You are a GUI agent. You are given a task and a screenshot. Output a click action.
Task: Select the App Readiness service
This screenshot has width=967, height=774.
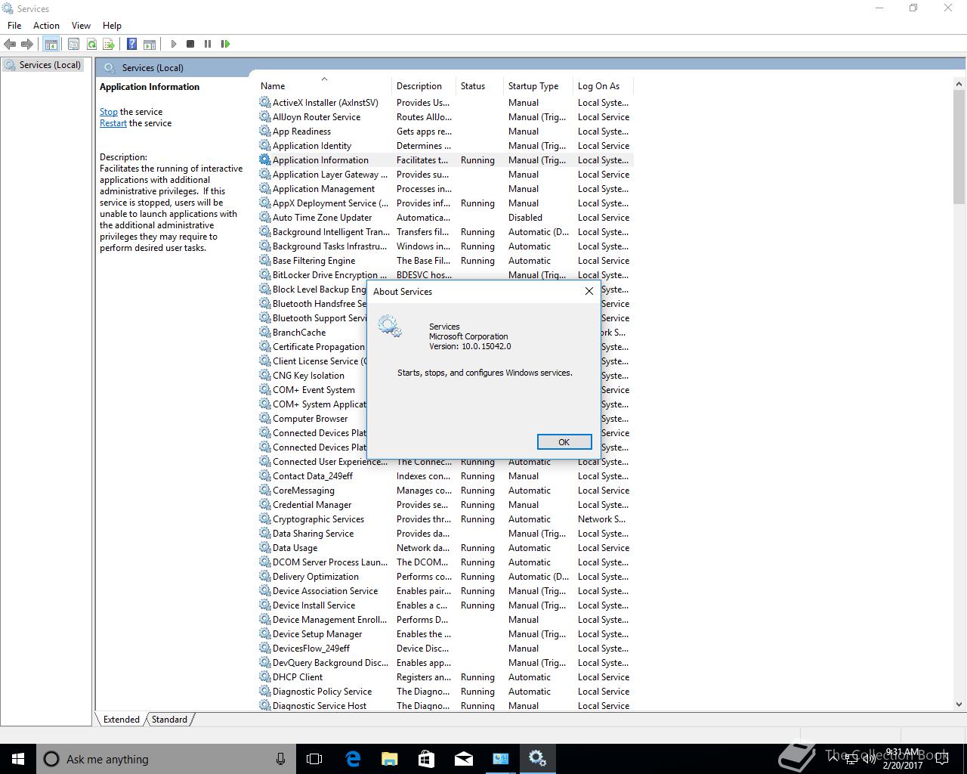pyautogui.click(x=445, y=132)
